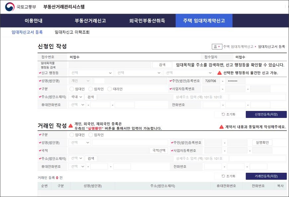The height and width of the screenshot is (197, 289).
Task: Switch to the 임대차신고 이력조회 tab
Action: coord(72,32)
